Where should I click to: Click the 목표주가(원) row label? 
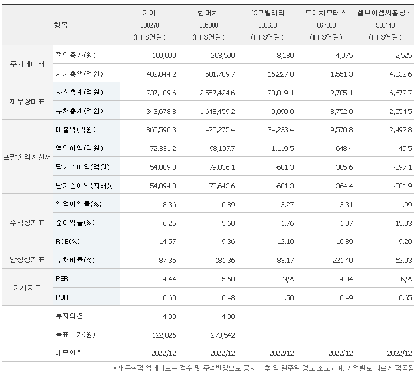[76, 335]
